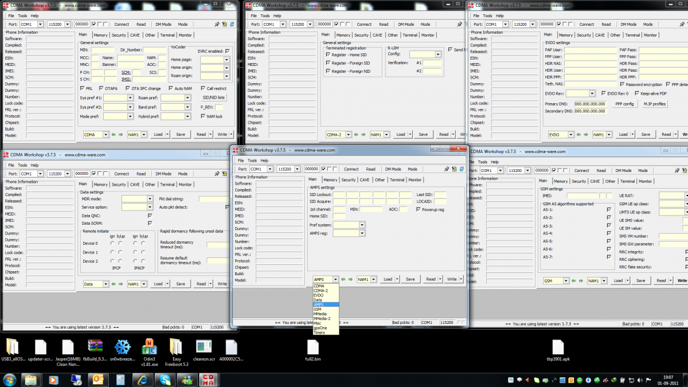The image size is (688, 387).
Task: Click green left arrow in AMPS window
Action: (343, 279)
